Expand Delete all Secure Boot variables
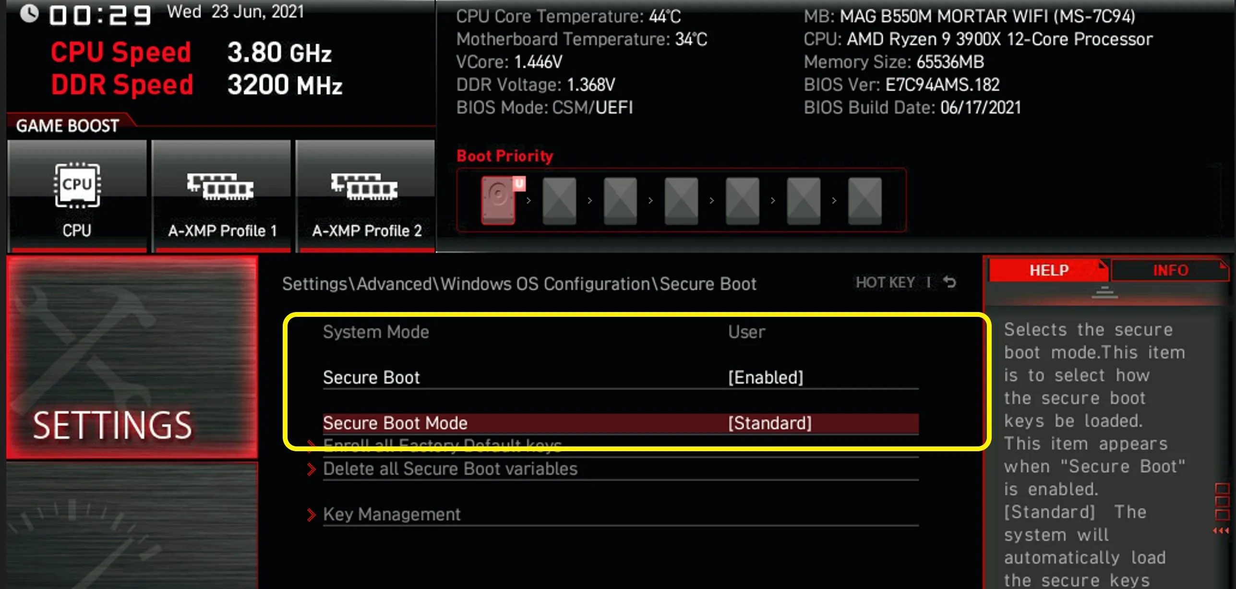 click(450, 469)
